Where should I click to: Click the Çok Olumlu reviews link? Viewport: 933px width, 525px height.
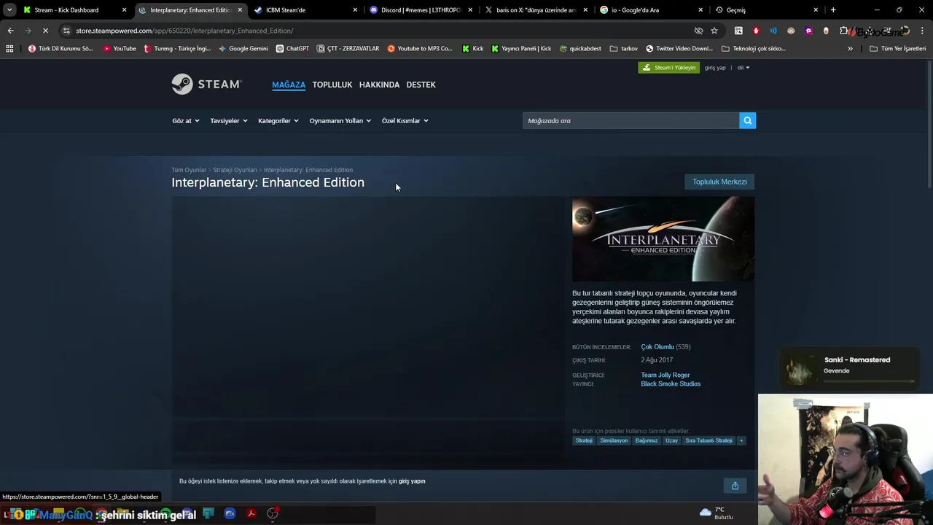(657, 347)
